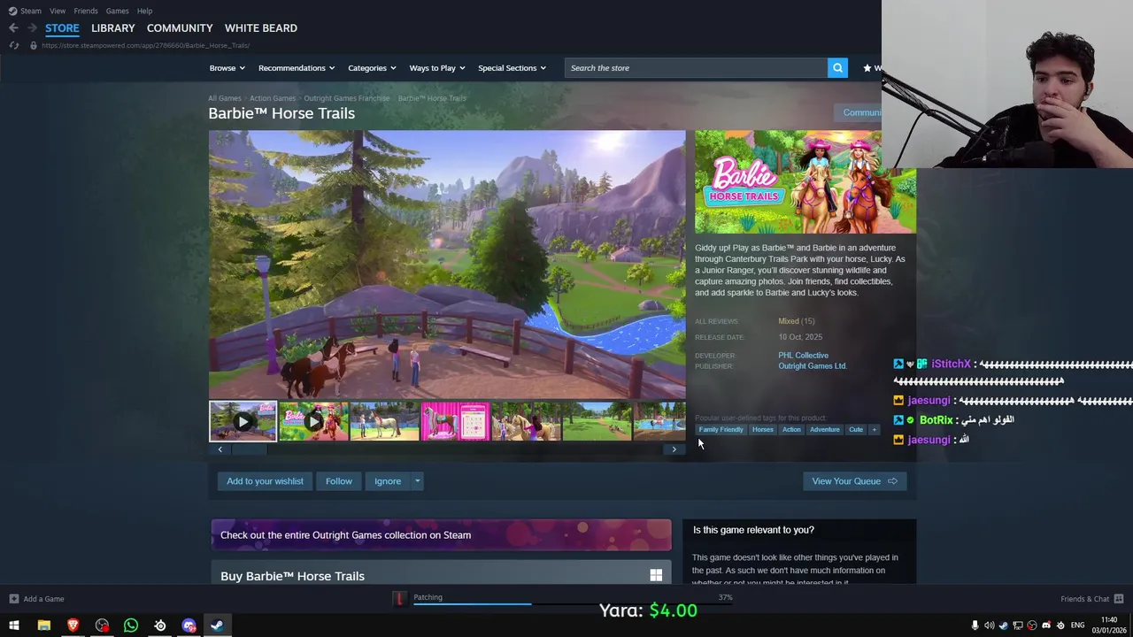Open the ENG language selector

click(x=1077, y=625)
